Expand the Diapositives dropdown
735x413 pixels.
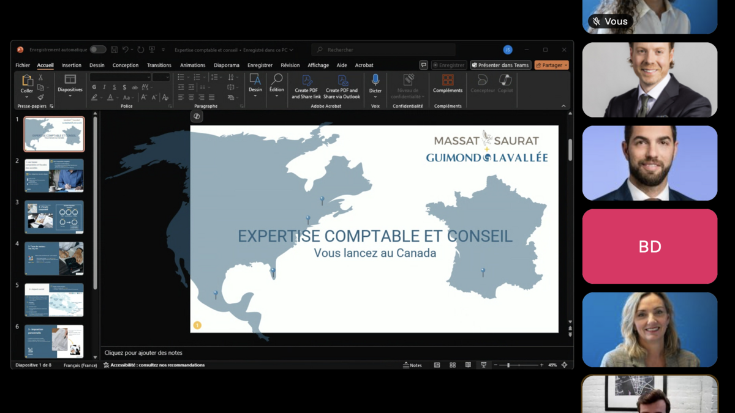[x=70, y=96]
